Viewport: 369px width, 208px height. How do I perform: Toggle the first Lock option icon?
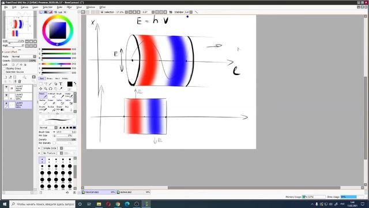13,65
